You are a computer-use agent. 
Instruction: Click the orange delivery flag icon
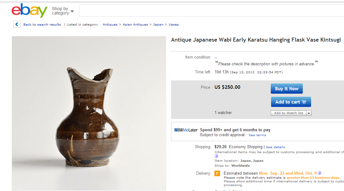pos(217,173)
